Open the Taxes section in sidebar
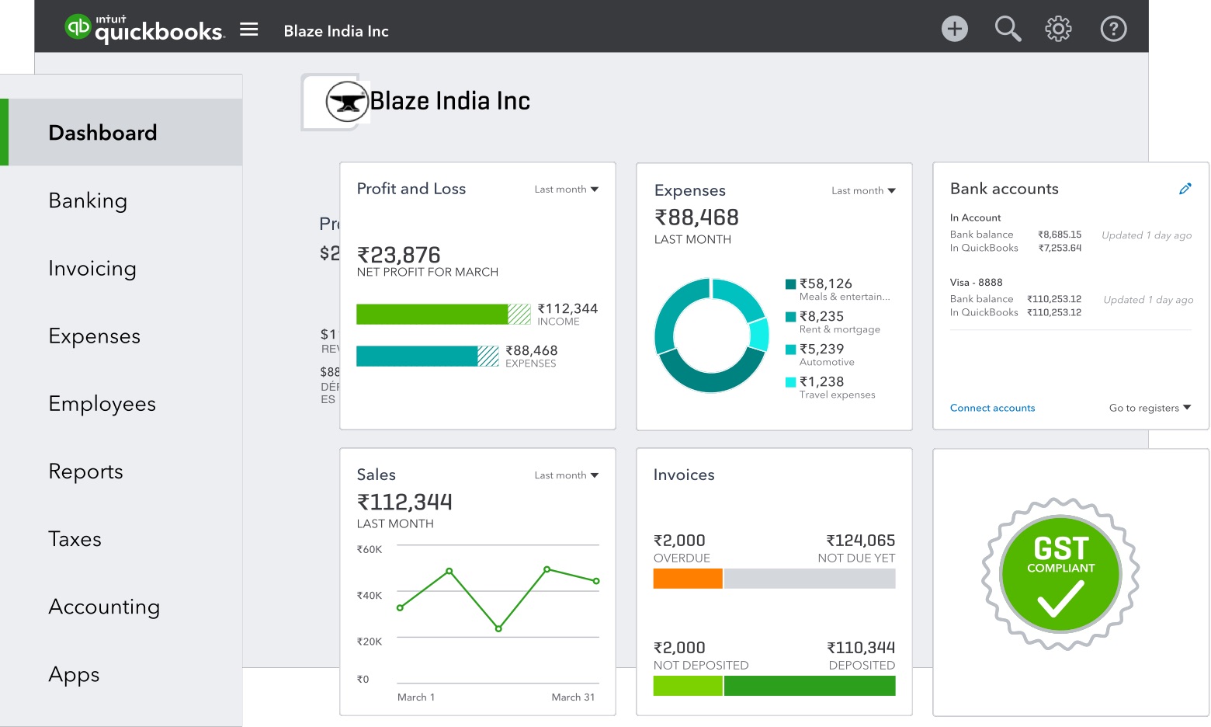Screen dimensions: 1211x727 (x=75, y=539)
